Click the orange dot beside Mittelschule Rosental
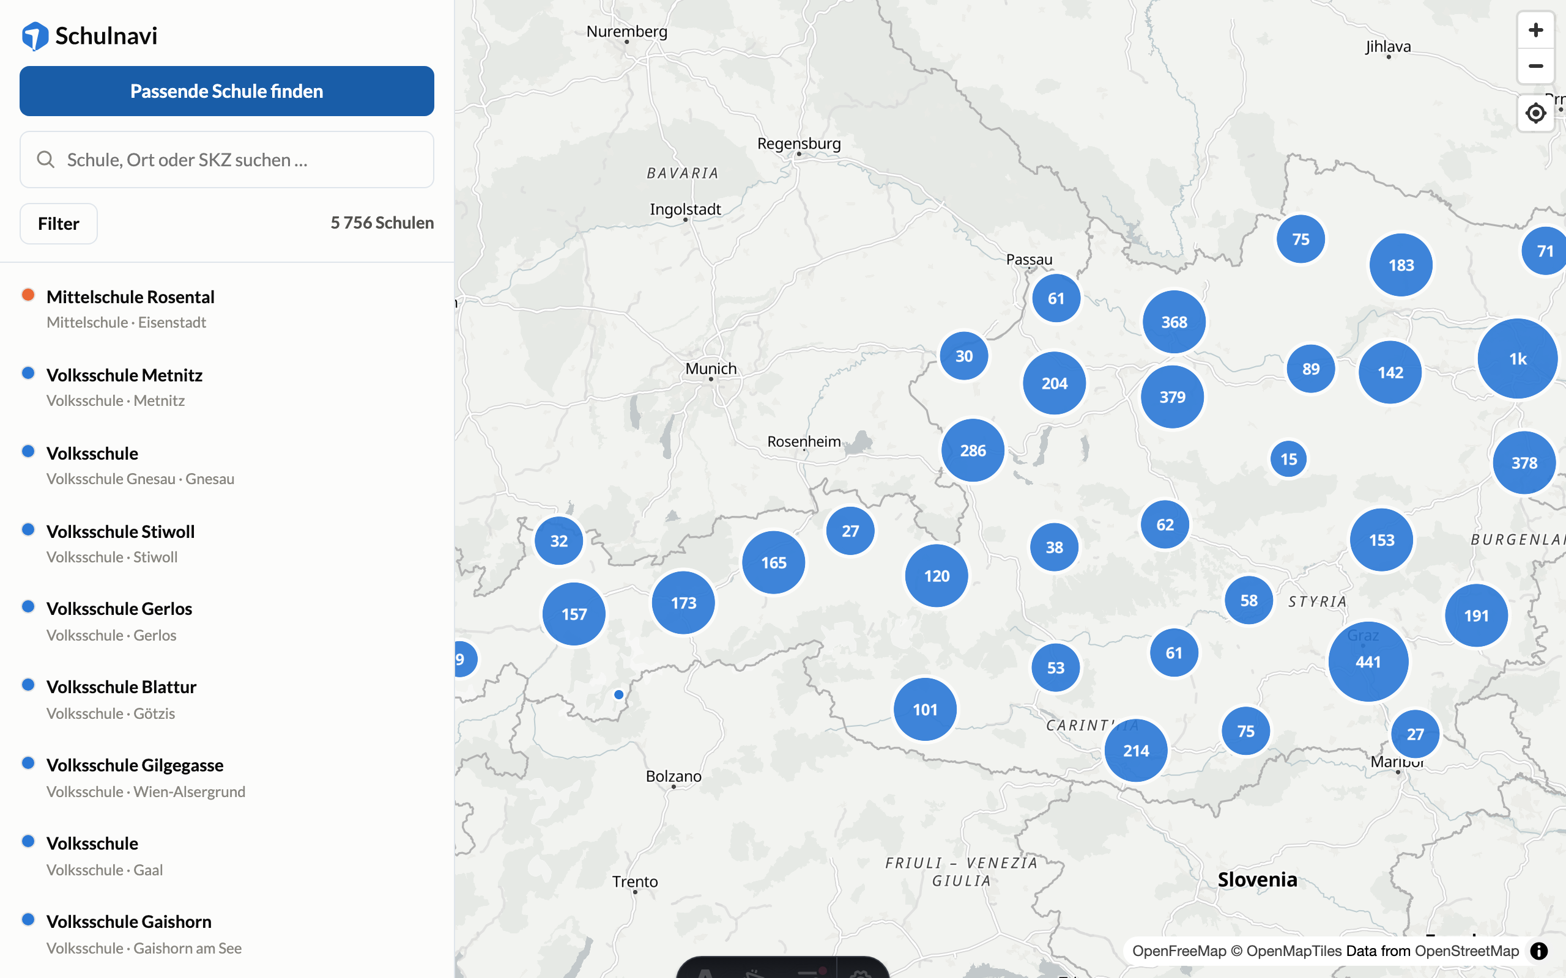 28,295
